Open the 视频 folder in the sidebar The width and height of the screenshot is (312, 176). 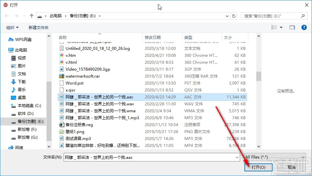19,58
